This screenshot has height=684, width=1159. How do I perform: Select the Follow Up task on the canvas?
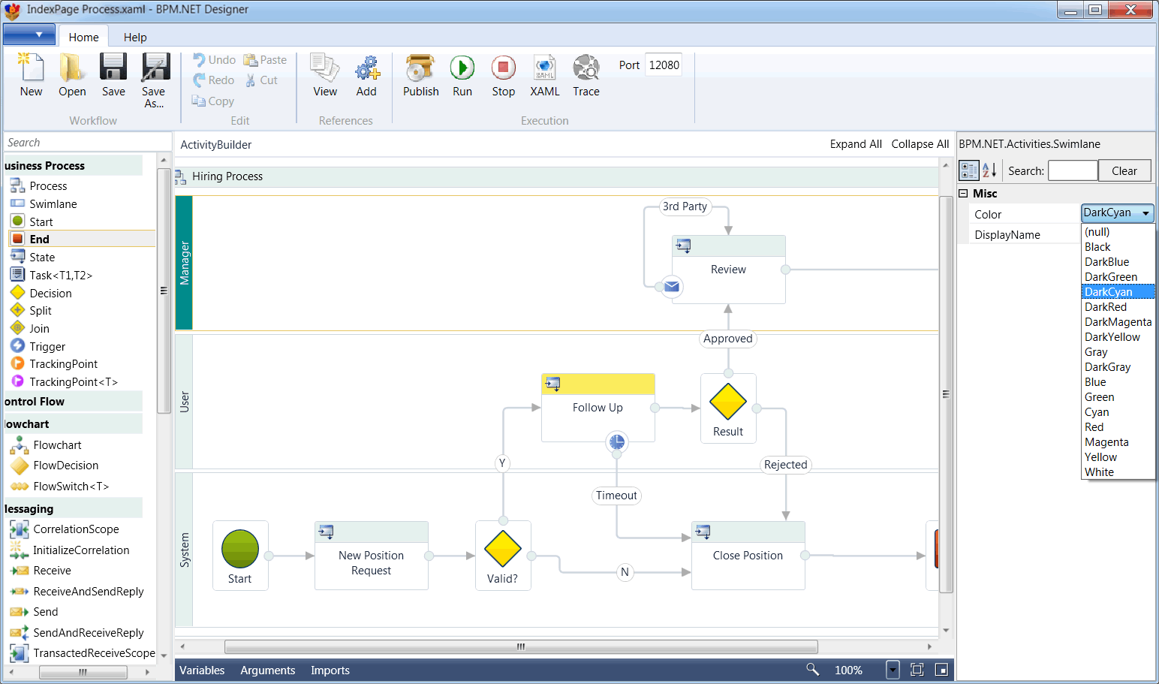(x=598, y=408)
